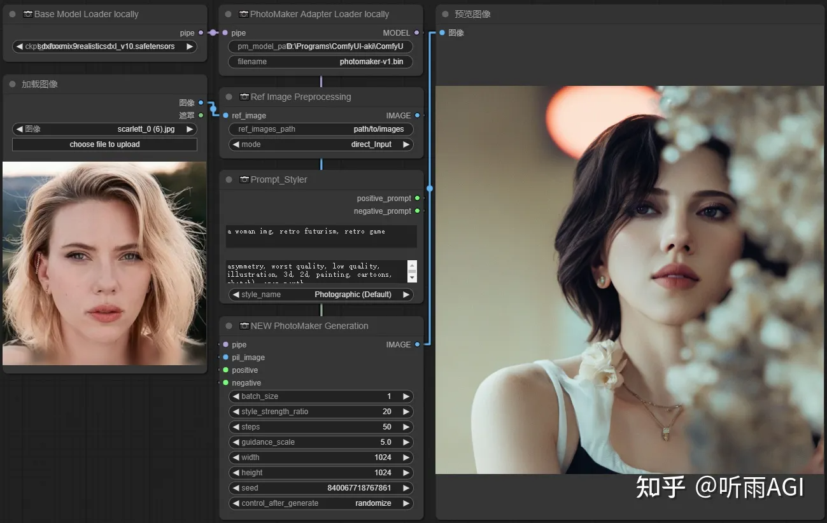Click the positive_prompt output port
Viewport: 827px width, 523px height.
tap(417, 198)
